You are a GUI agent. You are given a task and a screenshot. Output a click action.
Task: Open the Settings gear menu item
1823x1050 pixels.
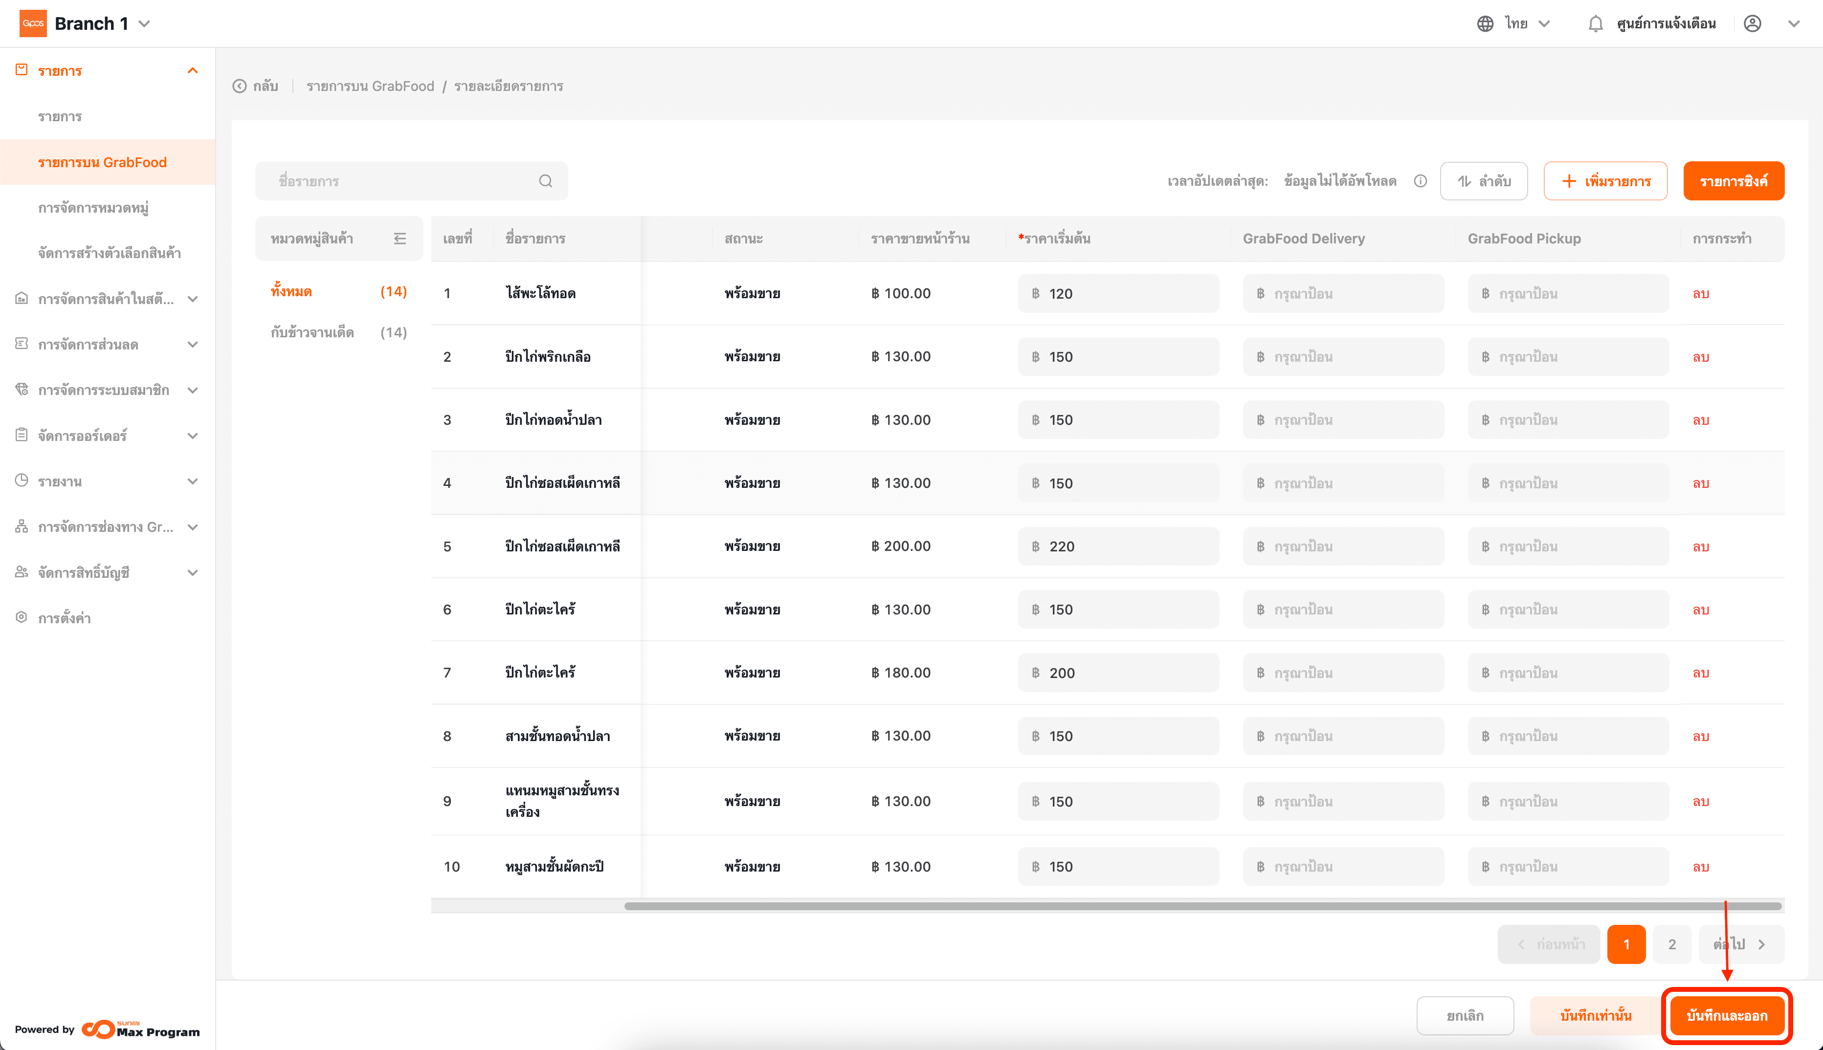click(x=64, y=618)
